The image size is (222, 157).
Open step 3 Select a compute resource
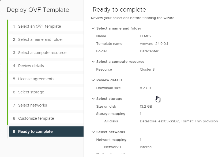[x=46, y=53]
